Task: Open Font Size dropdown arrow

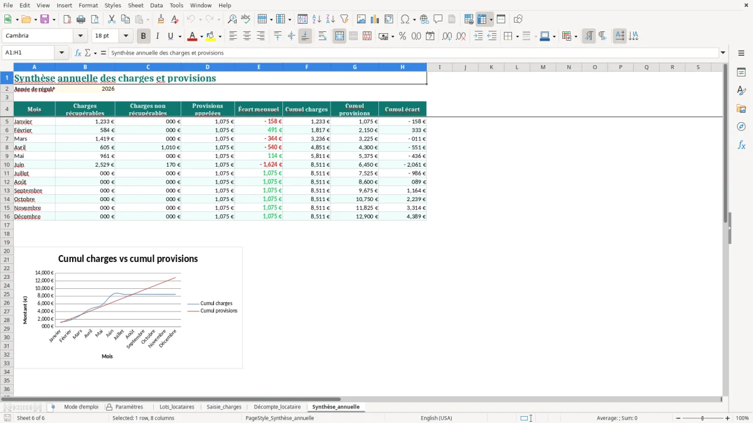Action: pyautogui.click(x=126, y=36)
